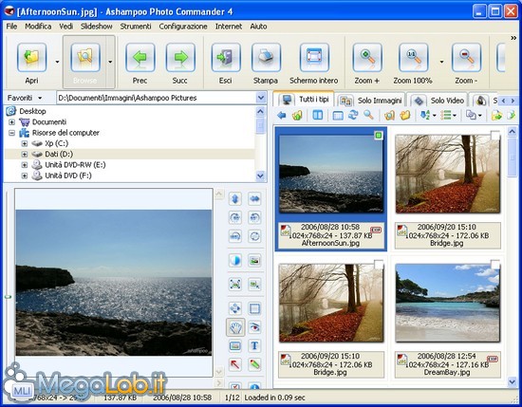Select the green pencil drawing tool
The image size is (522, 407).
pyautogui.click(x=254, y=364)
